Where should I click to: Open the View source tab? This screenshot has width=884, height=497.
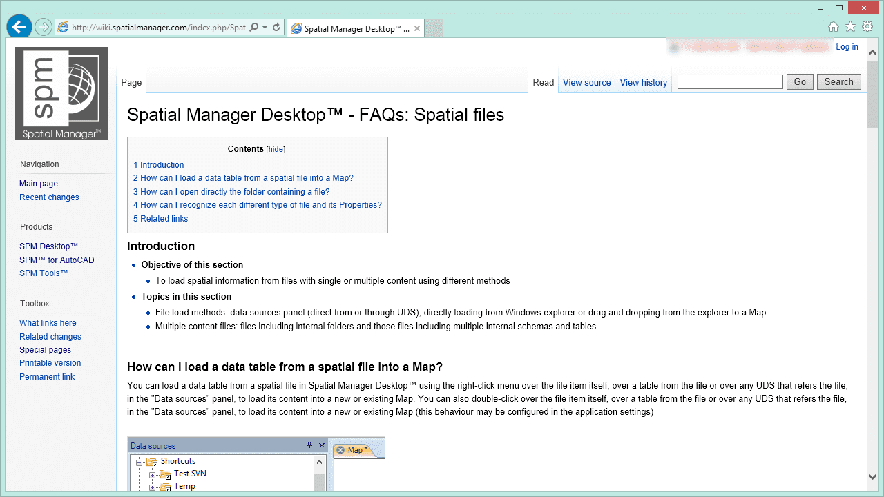[587, 82]
